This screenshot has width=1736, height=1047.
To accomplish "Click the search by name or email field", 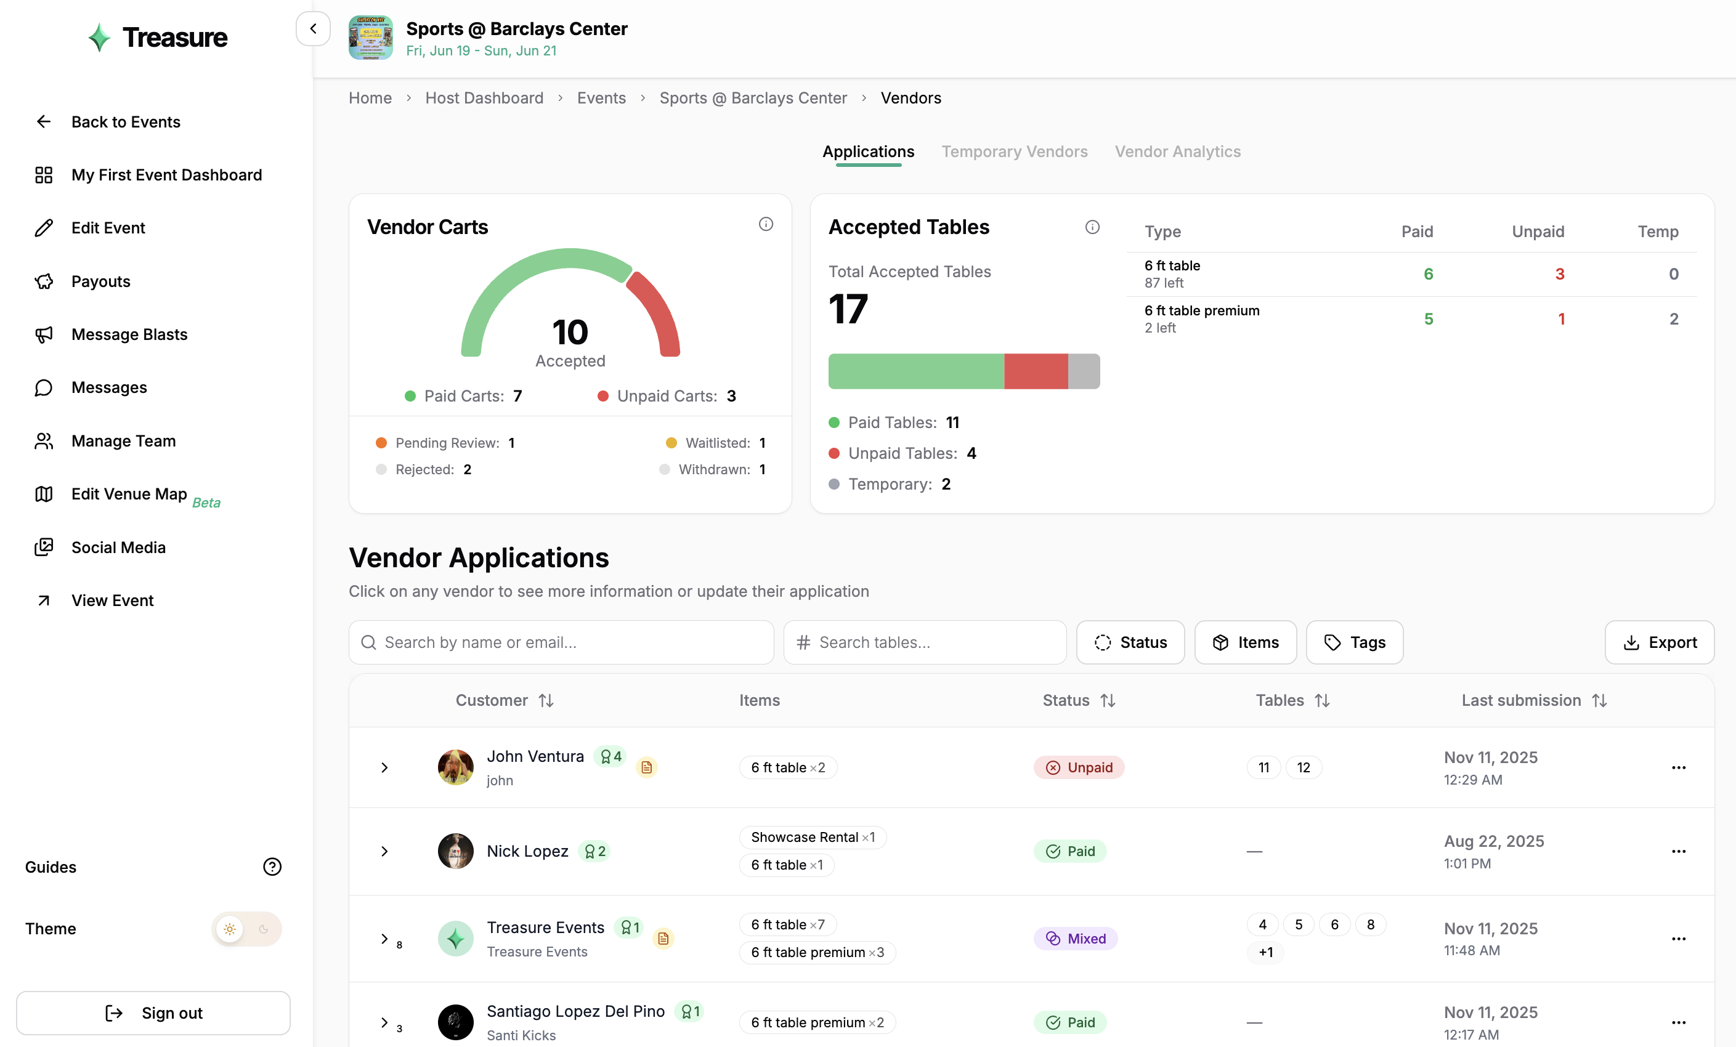I will tap(561, 642).
